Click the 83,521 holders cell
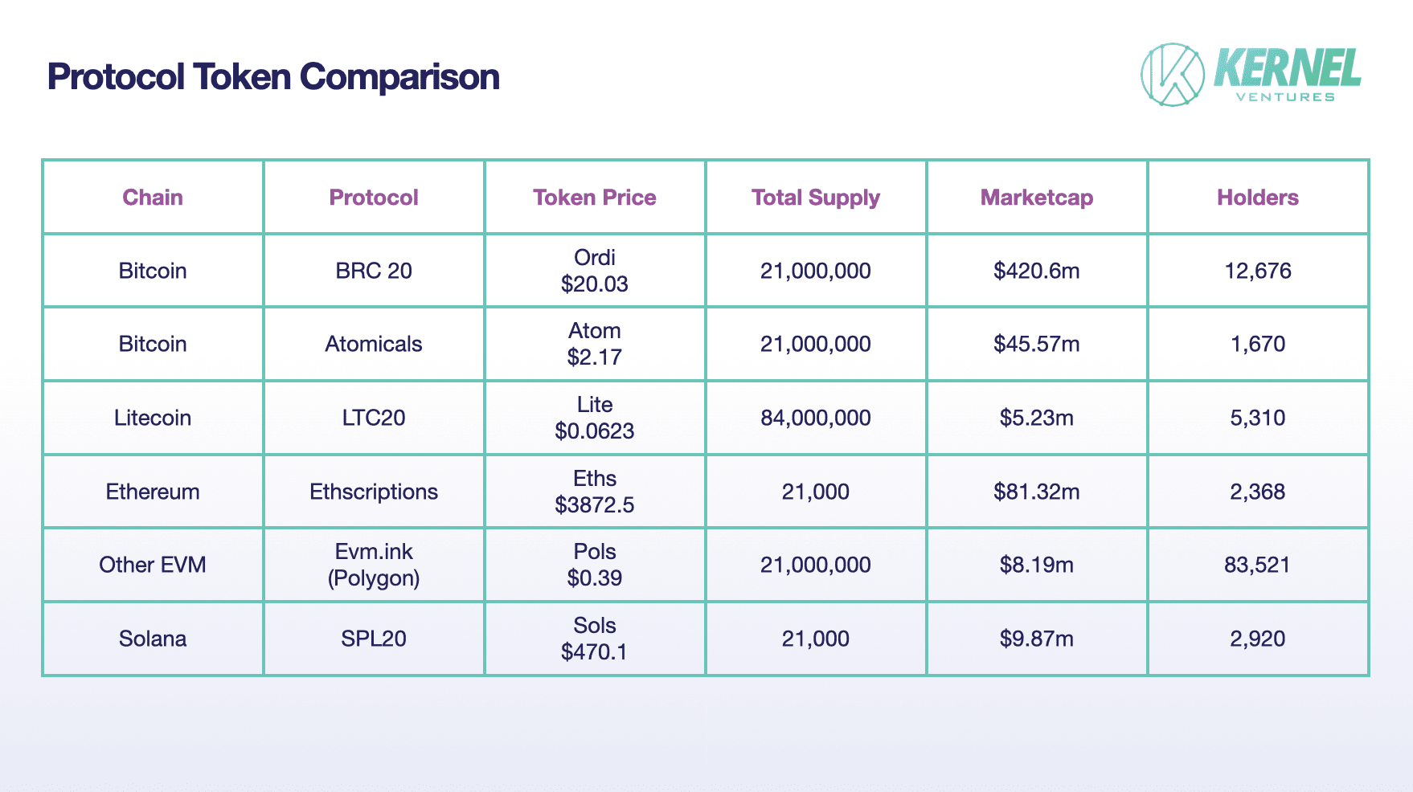The width and height of the screenshot is (1413, 792). click(x=1258, y=565)
